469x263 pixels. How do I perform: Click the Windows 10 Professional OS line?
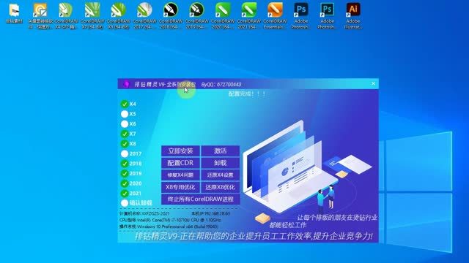169,226
